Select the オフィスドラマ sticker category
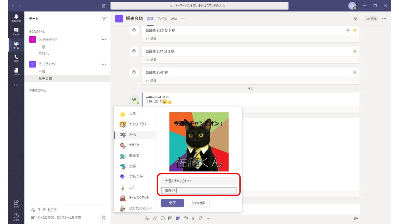399x224 pixels. coord(137,124)
